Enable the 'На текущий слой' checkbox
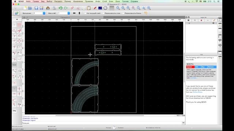The image size is (234, 131). coord(85,13)
